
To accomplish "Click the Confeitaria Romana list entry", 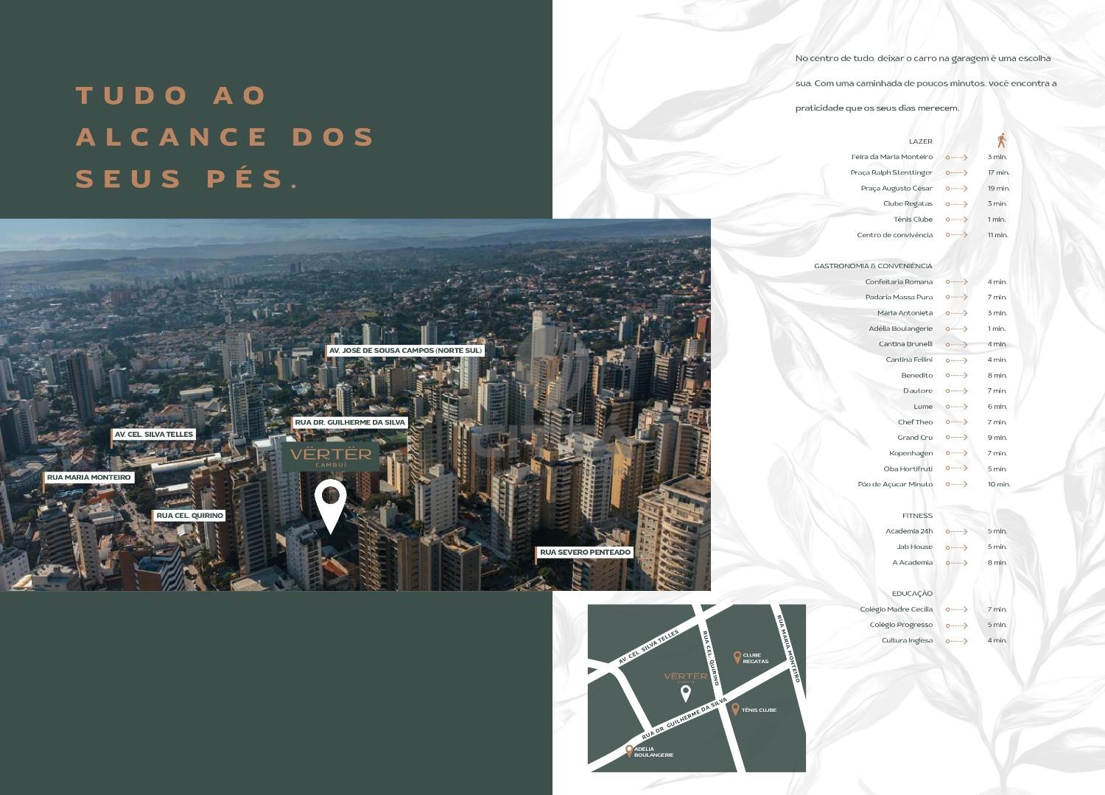I will click(899, 282).
